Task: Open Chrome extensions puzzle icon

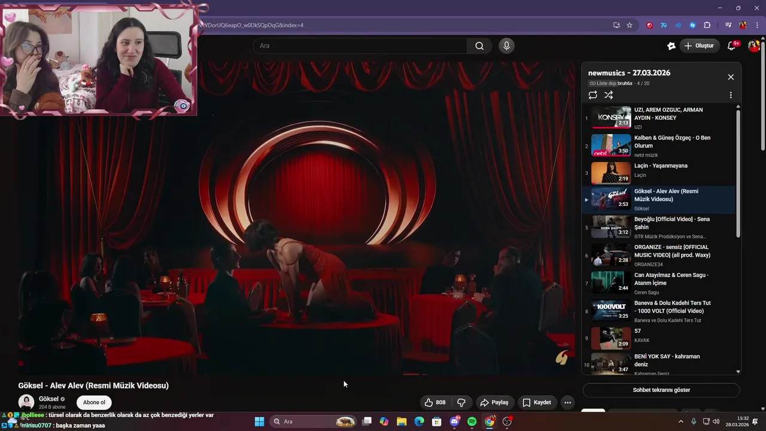Action: click(x=707, y=25)
